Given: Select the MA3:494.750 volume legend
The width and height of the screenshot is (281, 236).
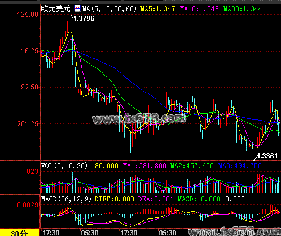Looking at the screenshot, I should (x=240, y=166).
